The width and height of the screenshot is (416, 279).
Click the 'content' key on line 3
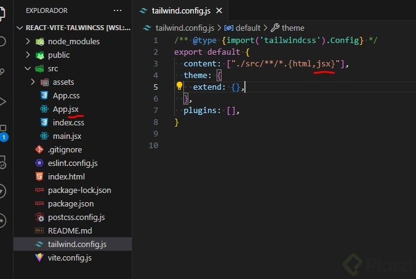[x=200, y=64]
